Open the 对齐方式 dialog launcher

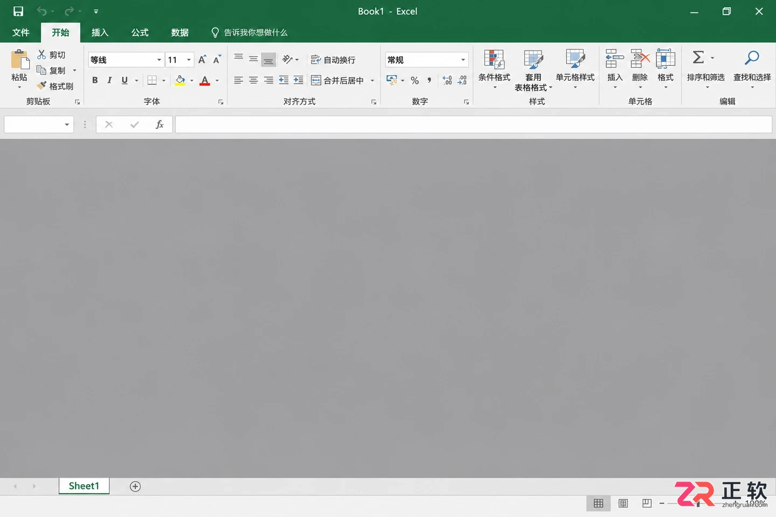click(x=373, y=102)
